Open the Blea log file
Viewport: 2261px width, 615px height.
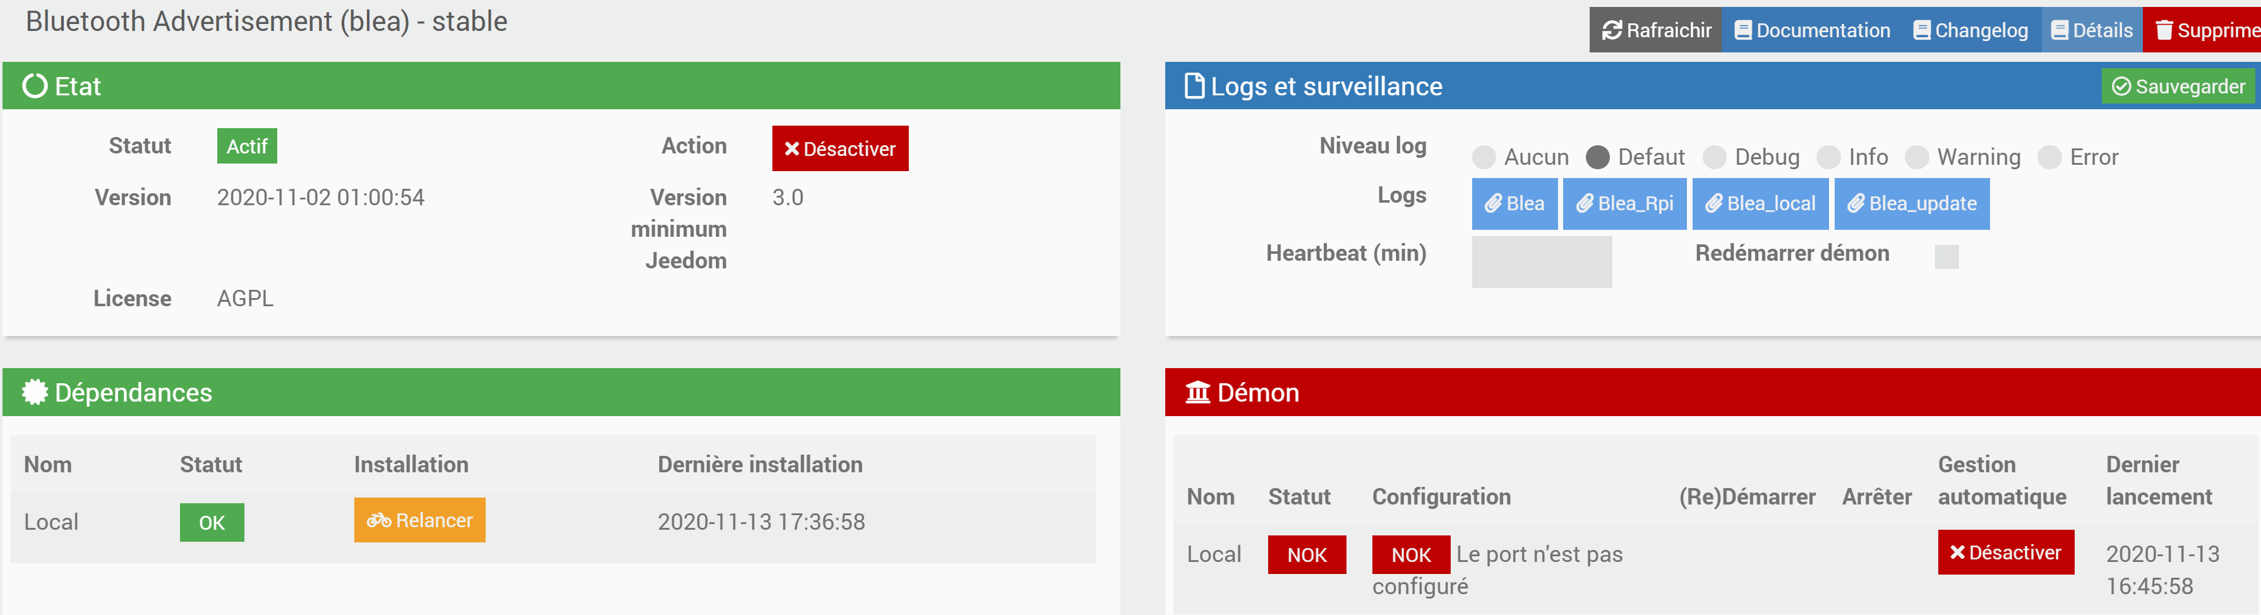(1514, 203)
